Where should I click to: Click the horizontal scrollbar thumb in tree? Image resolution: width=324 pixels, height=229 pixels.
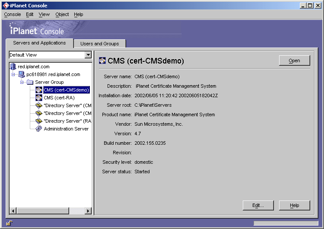pos(43,211)
